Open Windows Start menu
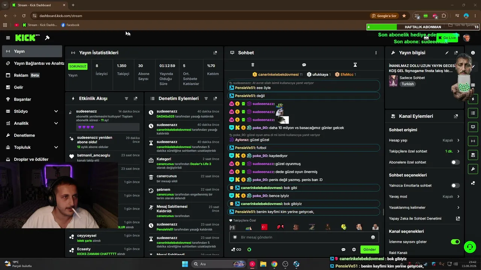This screenshot has height=270, width=481. point(185,264)
